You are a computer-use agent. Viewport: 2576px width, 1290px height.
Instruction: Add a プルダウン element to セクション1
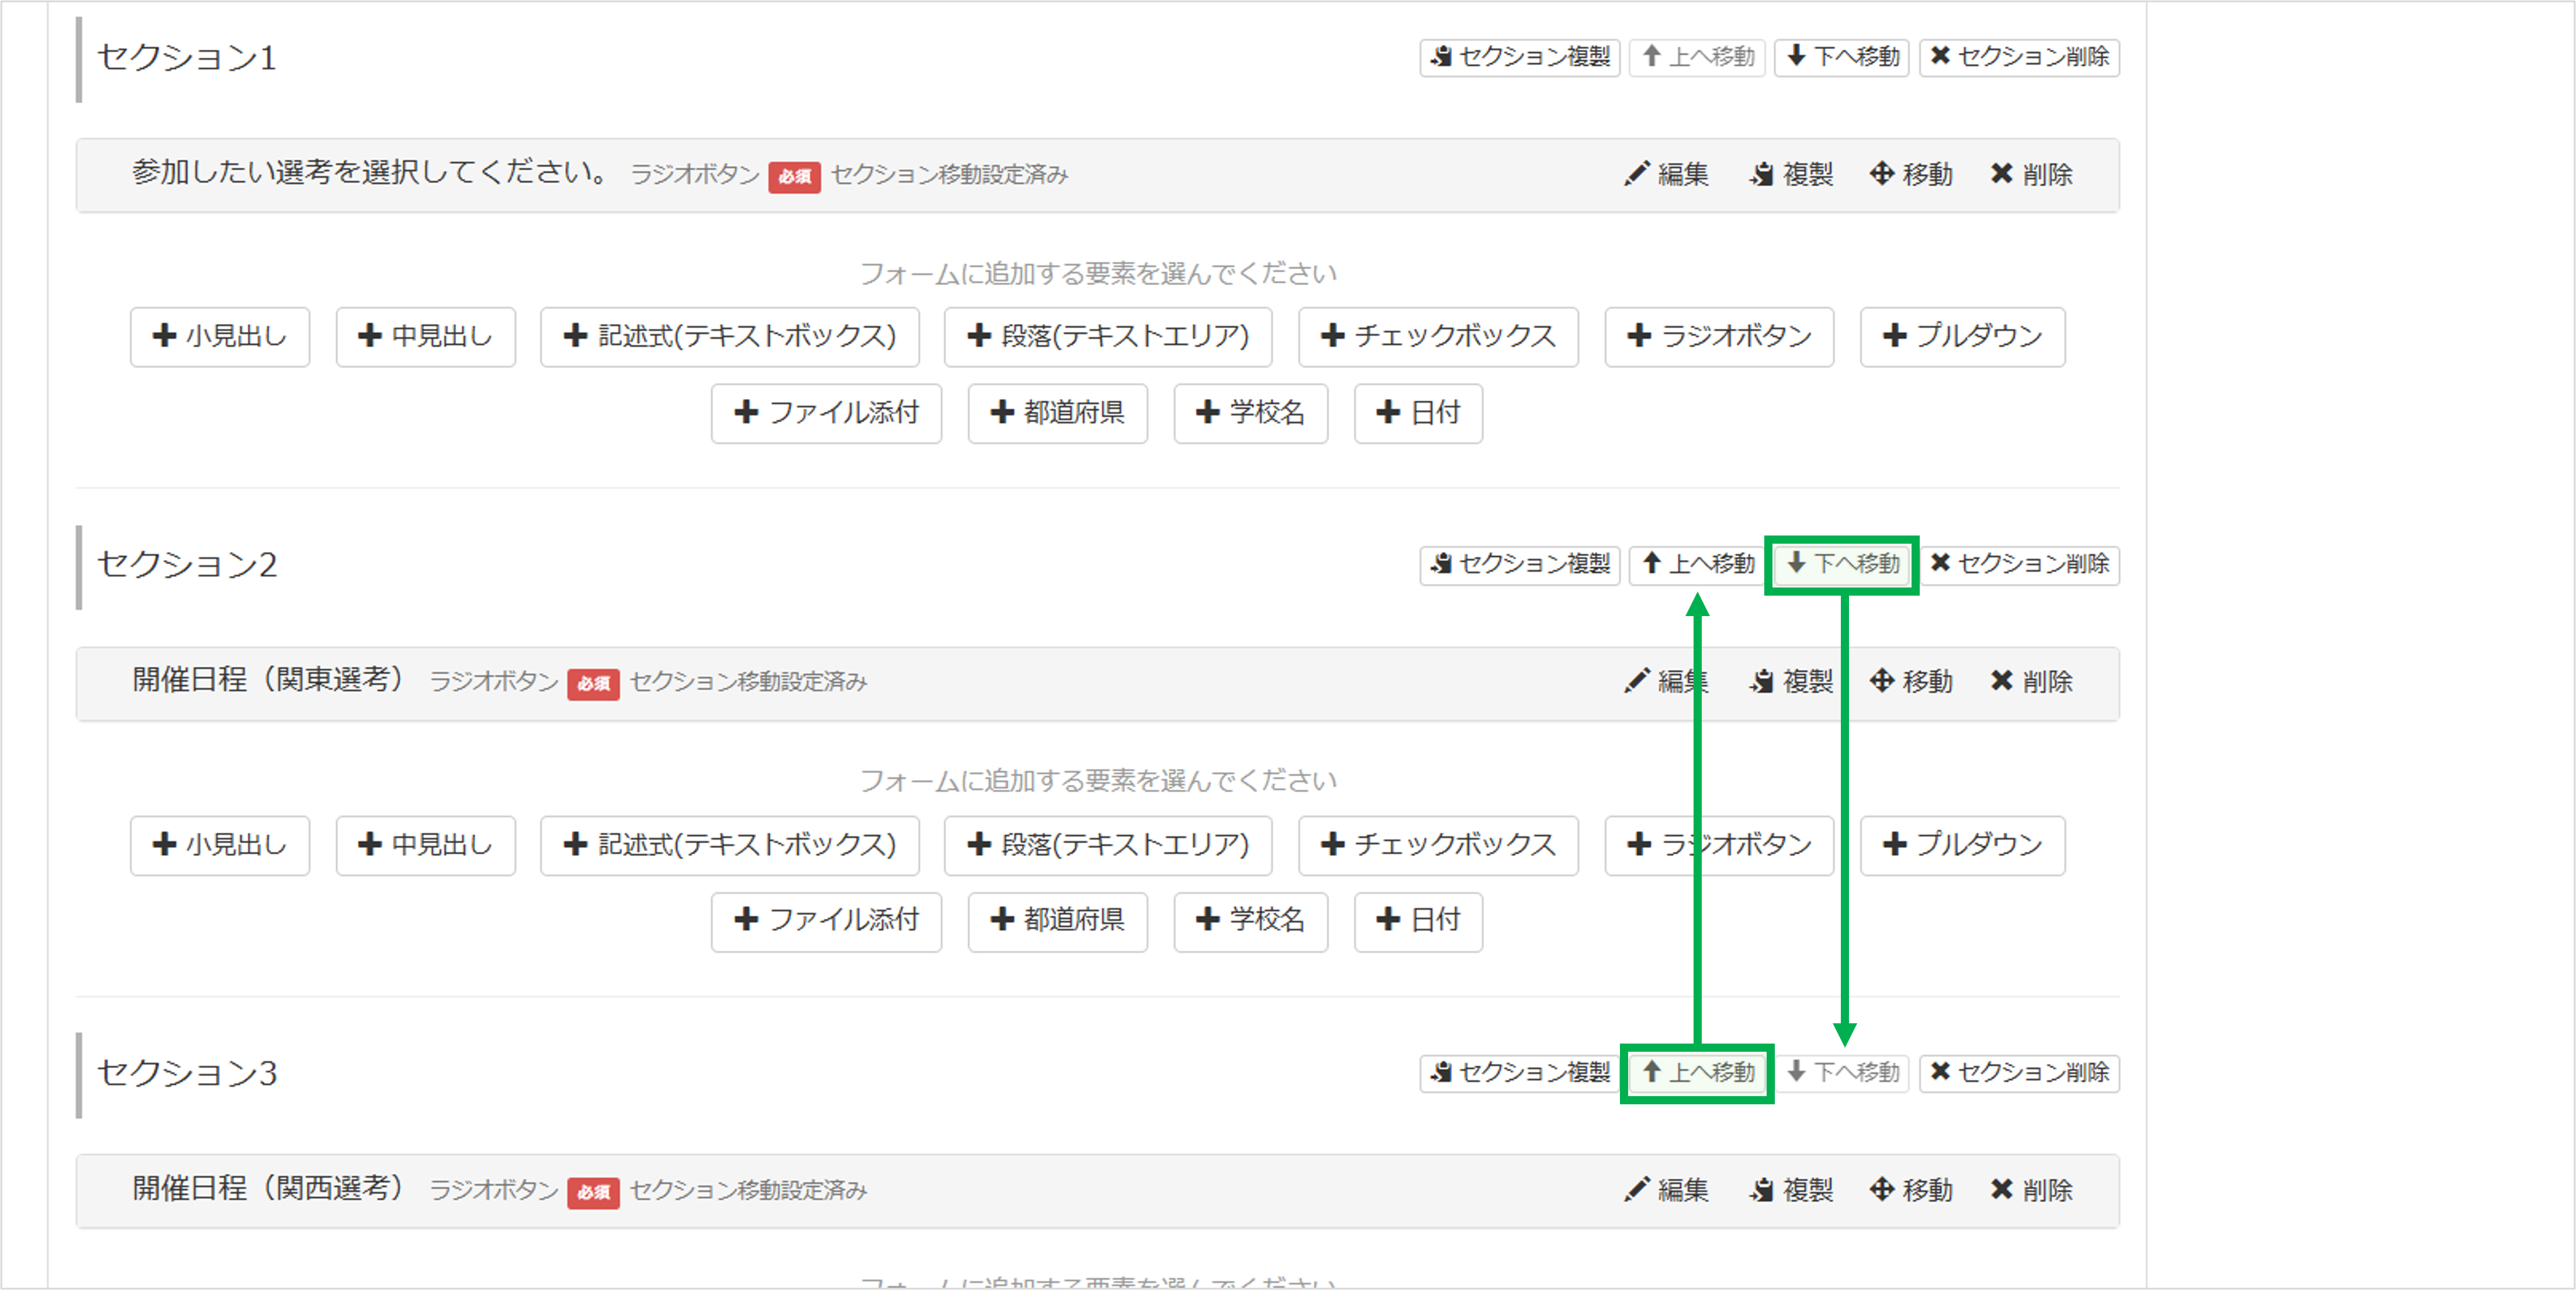pos(1961,337)
